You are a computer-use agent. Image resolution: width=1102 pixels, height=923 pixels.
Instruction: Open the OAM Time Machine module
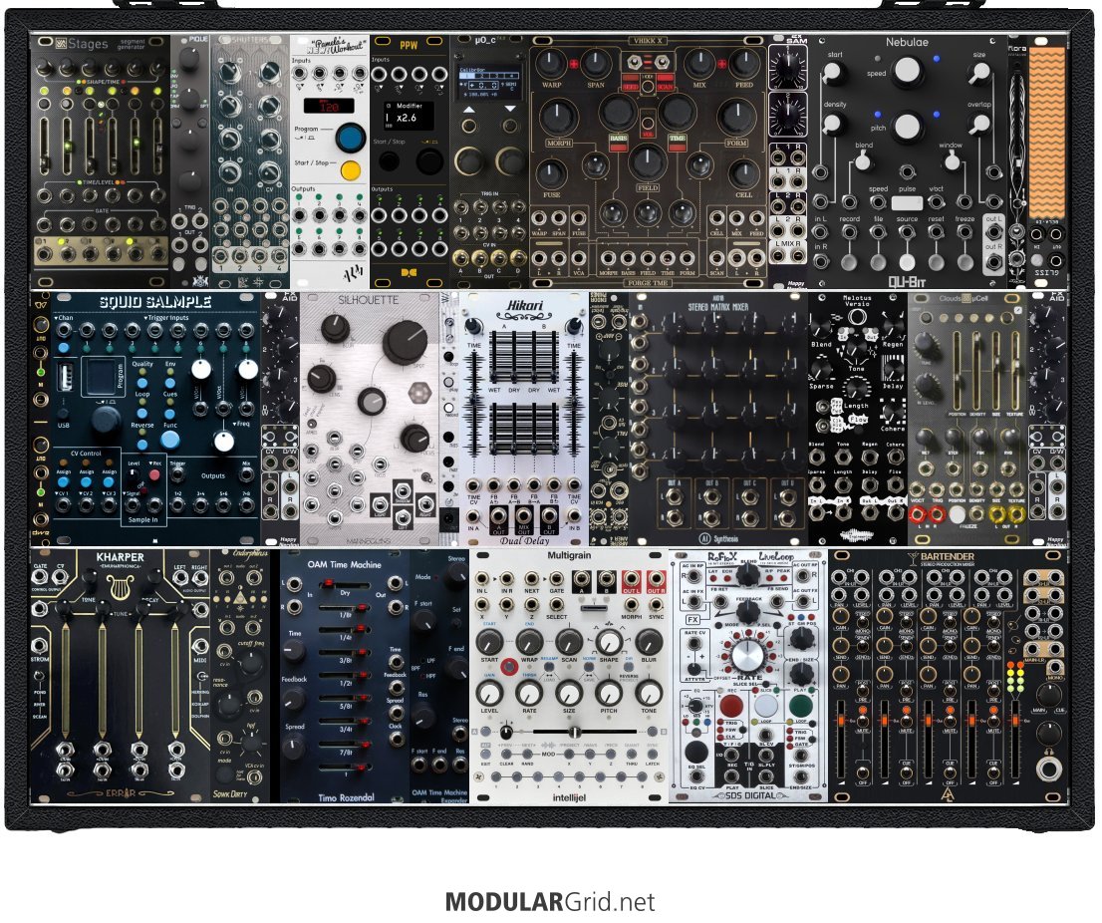pos(345,676)
